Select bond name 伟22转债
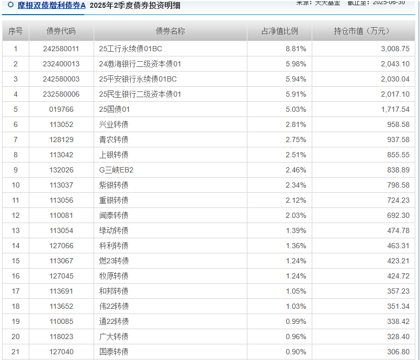420x360 pixels. (114, 306)
